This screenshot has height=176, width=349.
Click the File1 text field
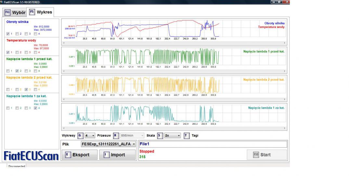coord(213,144)
